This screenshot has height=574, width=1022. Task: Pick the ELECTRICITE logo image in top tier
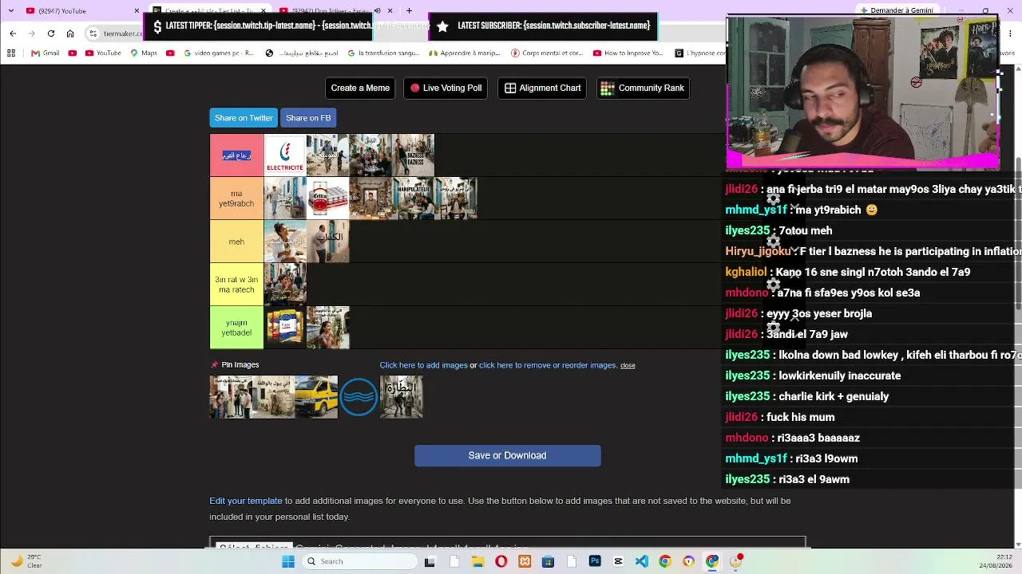coord(285,155)
